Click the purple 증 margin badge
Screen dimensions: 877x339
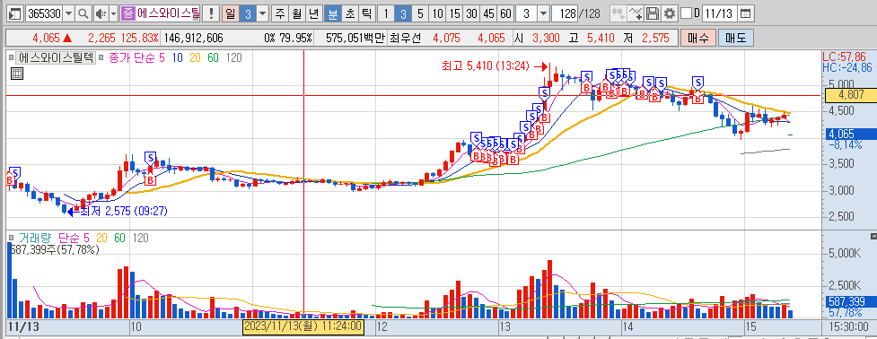pyautogui.click(x=128, y=13)
